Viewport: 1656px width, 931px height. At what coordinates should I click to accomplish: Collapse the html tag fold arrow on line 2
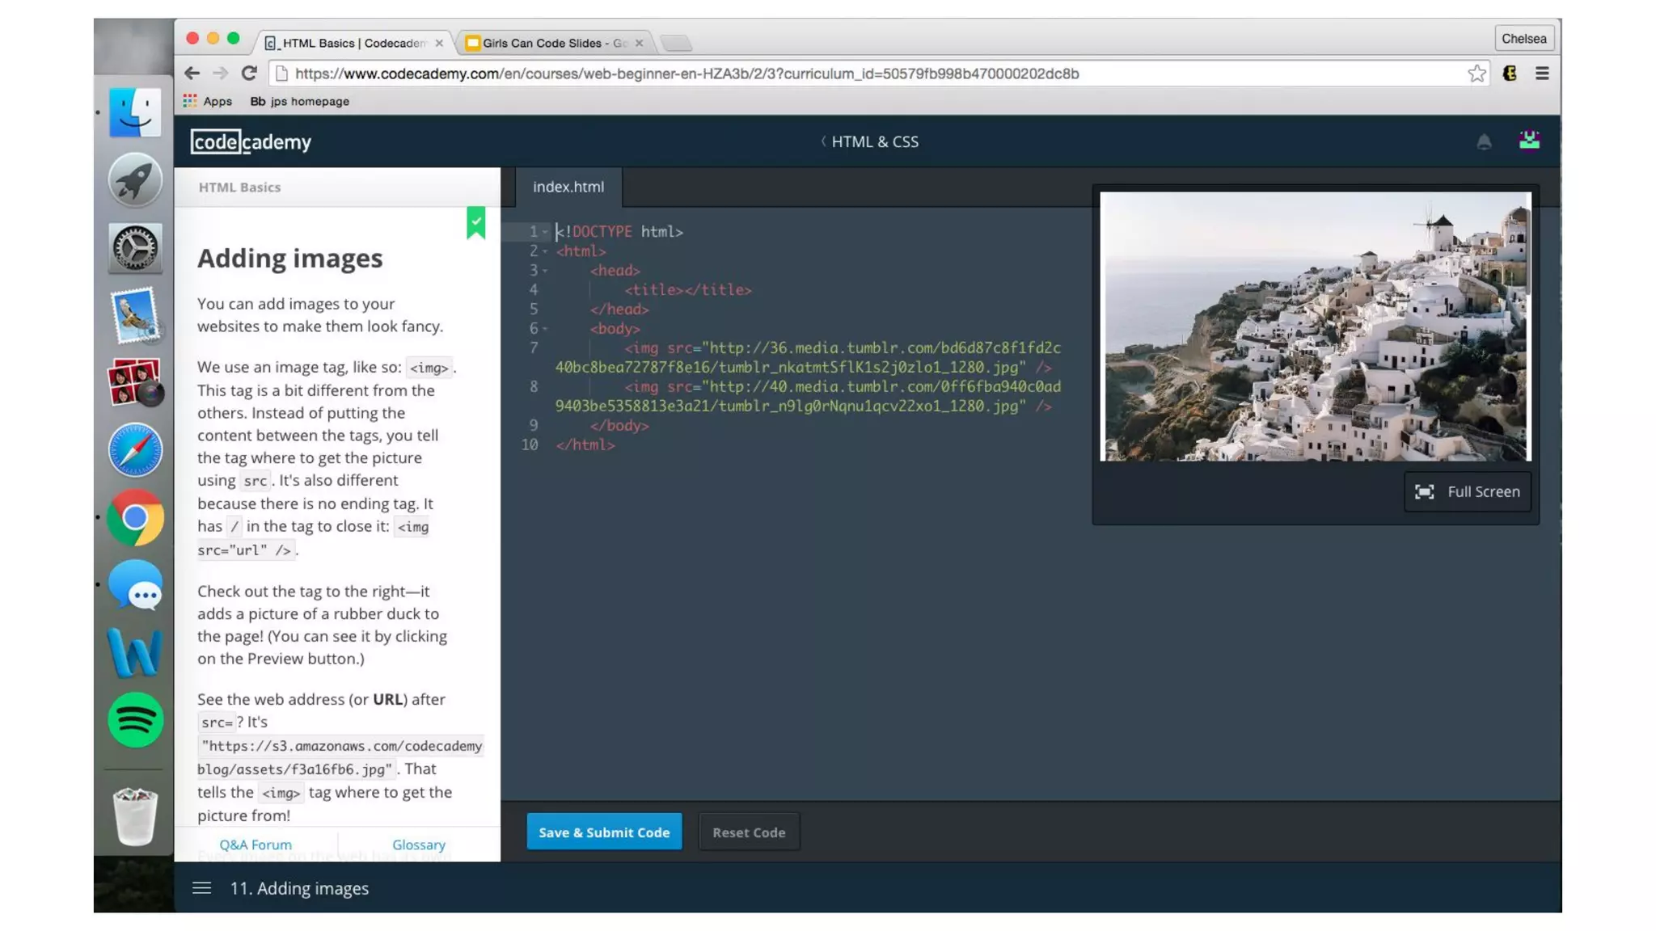(545, 251)
